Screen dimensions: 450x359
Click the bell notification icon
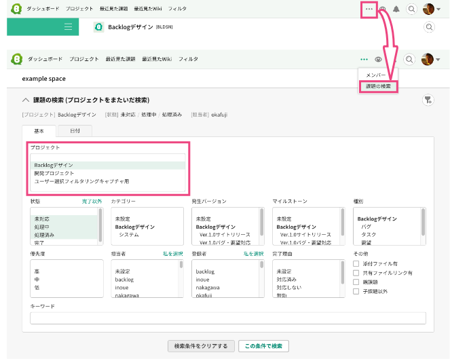396,10
